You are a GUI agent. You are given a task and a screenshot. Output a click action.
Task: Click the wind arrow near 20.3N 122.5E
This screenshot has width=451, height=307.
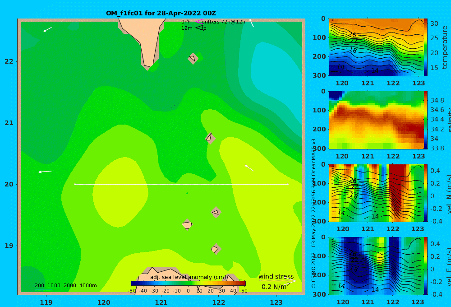(x=249, y=168)
